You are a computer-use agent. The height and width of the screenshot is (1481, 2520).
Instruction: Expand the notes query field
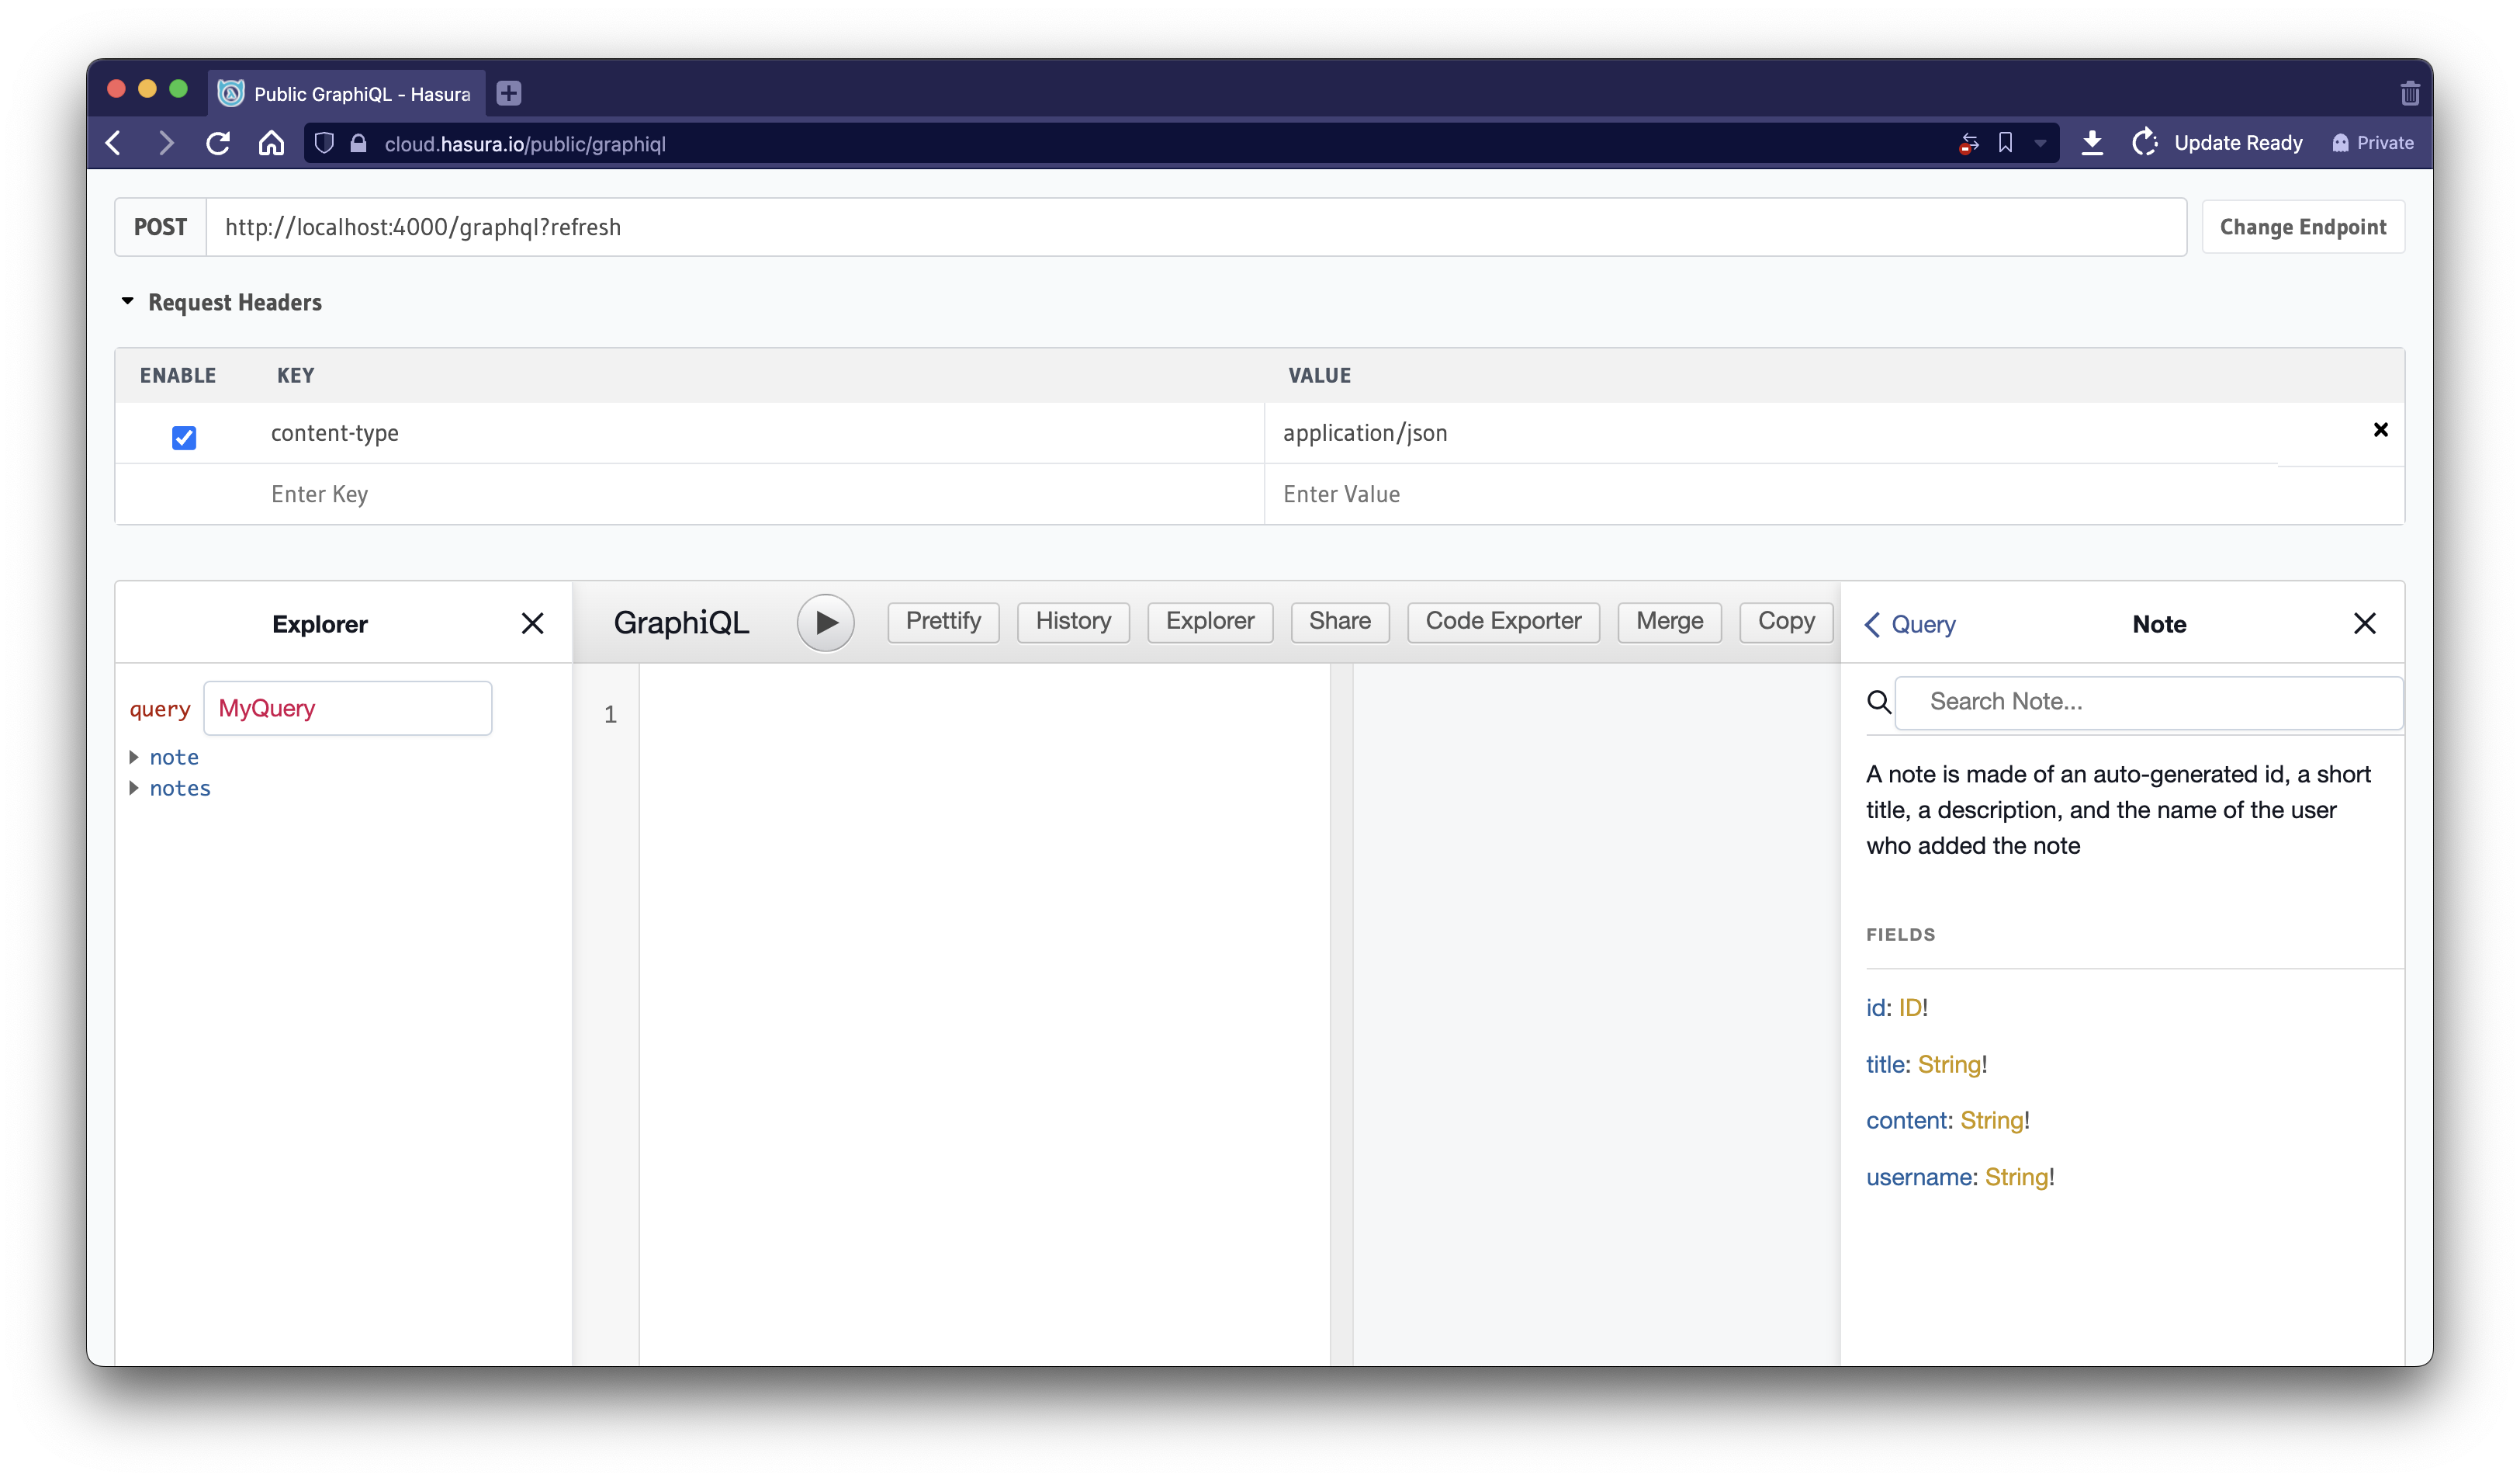tap(136, 788)
